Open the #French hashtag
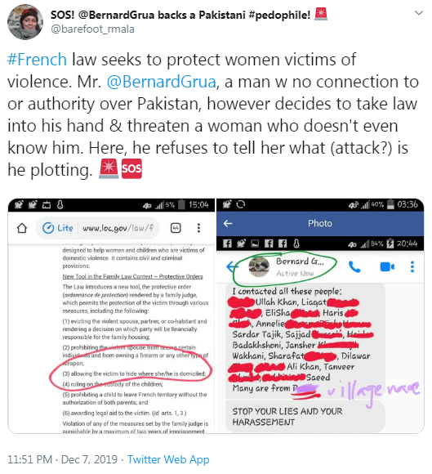 pos(37,59)
